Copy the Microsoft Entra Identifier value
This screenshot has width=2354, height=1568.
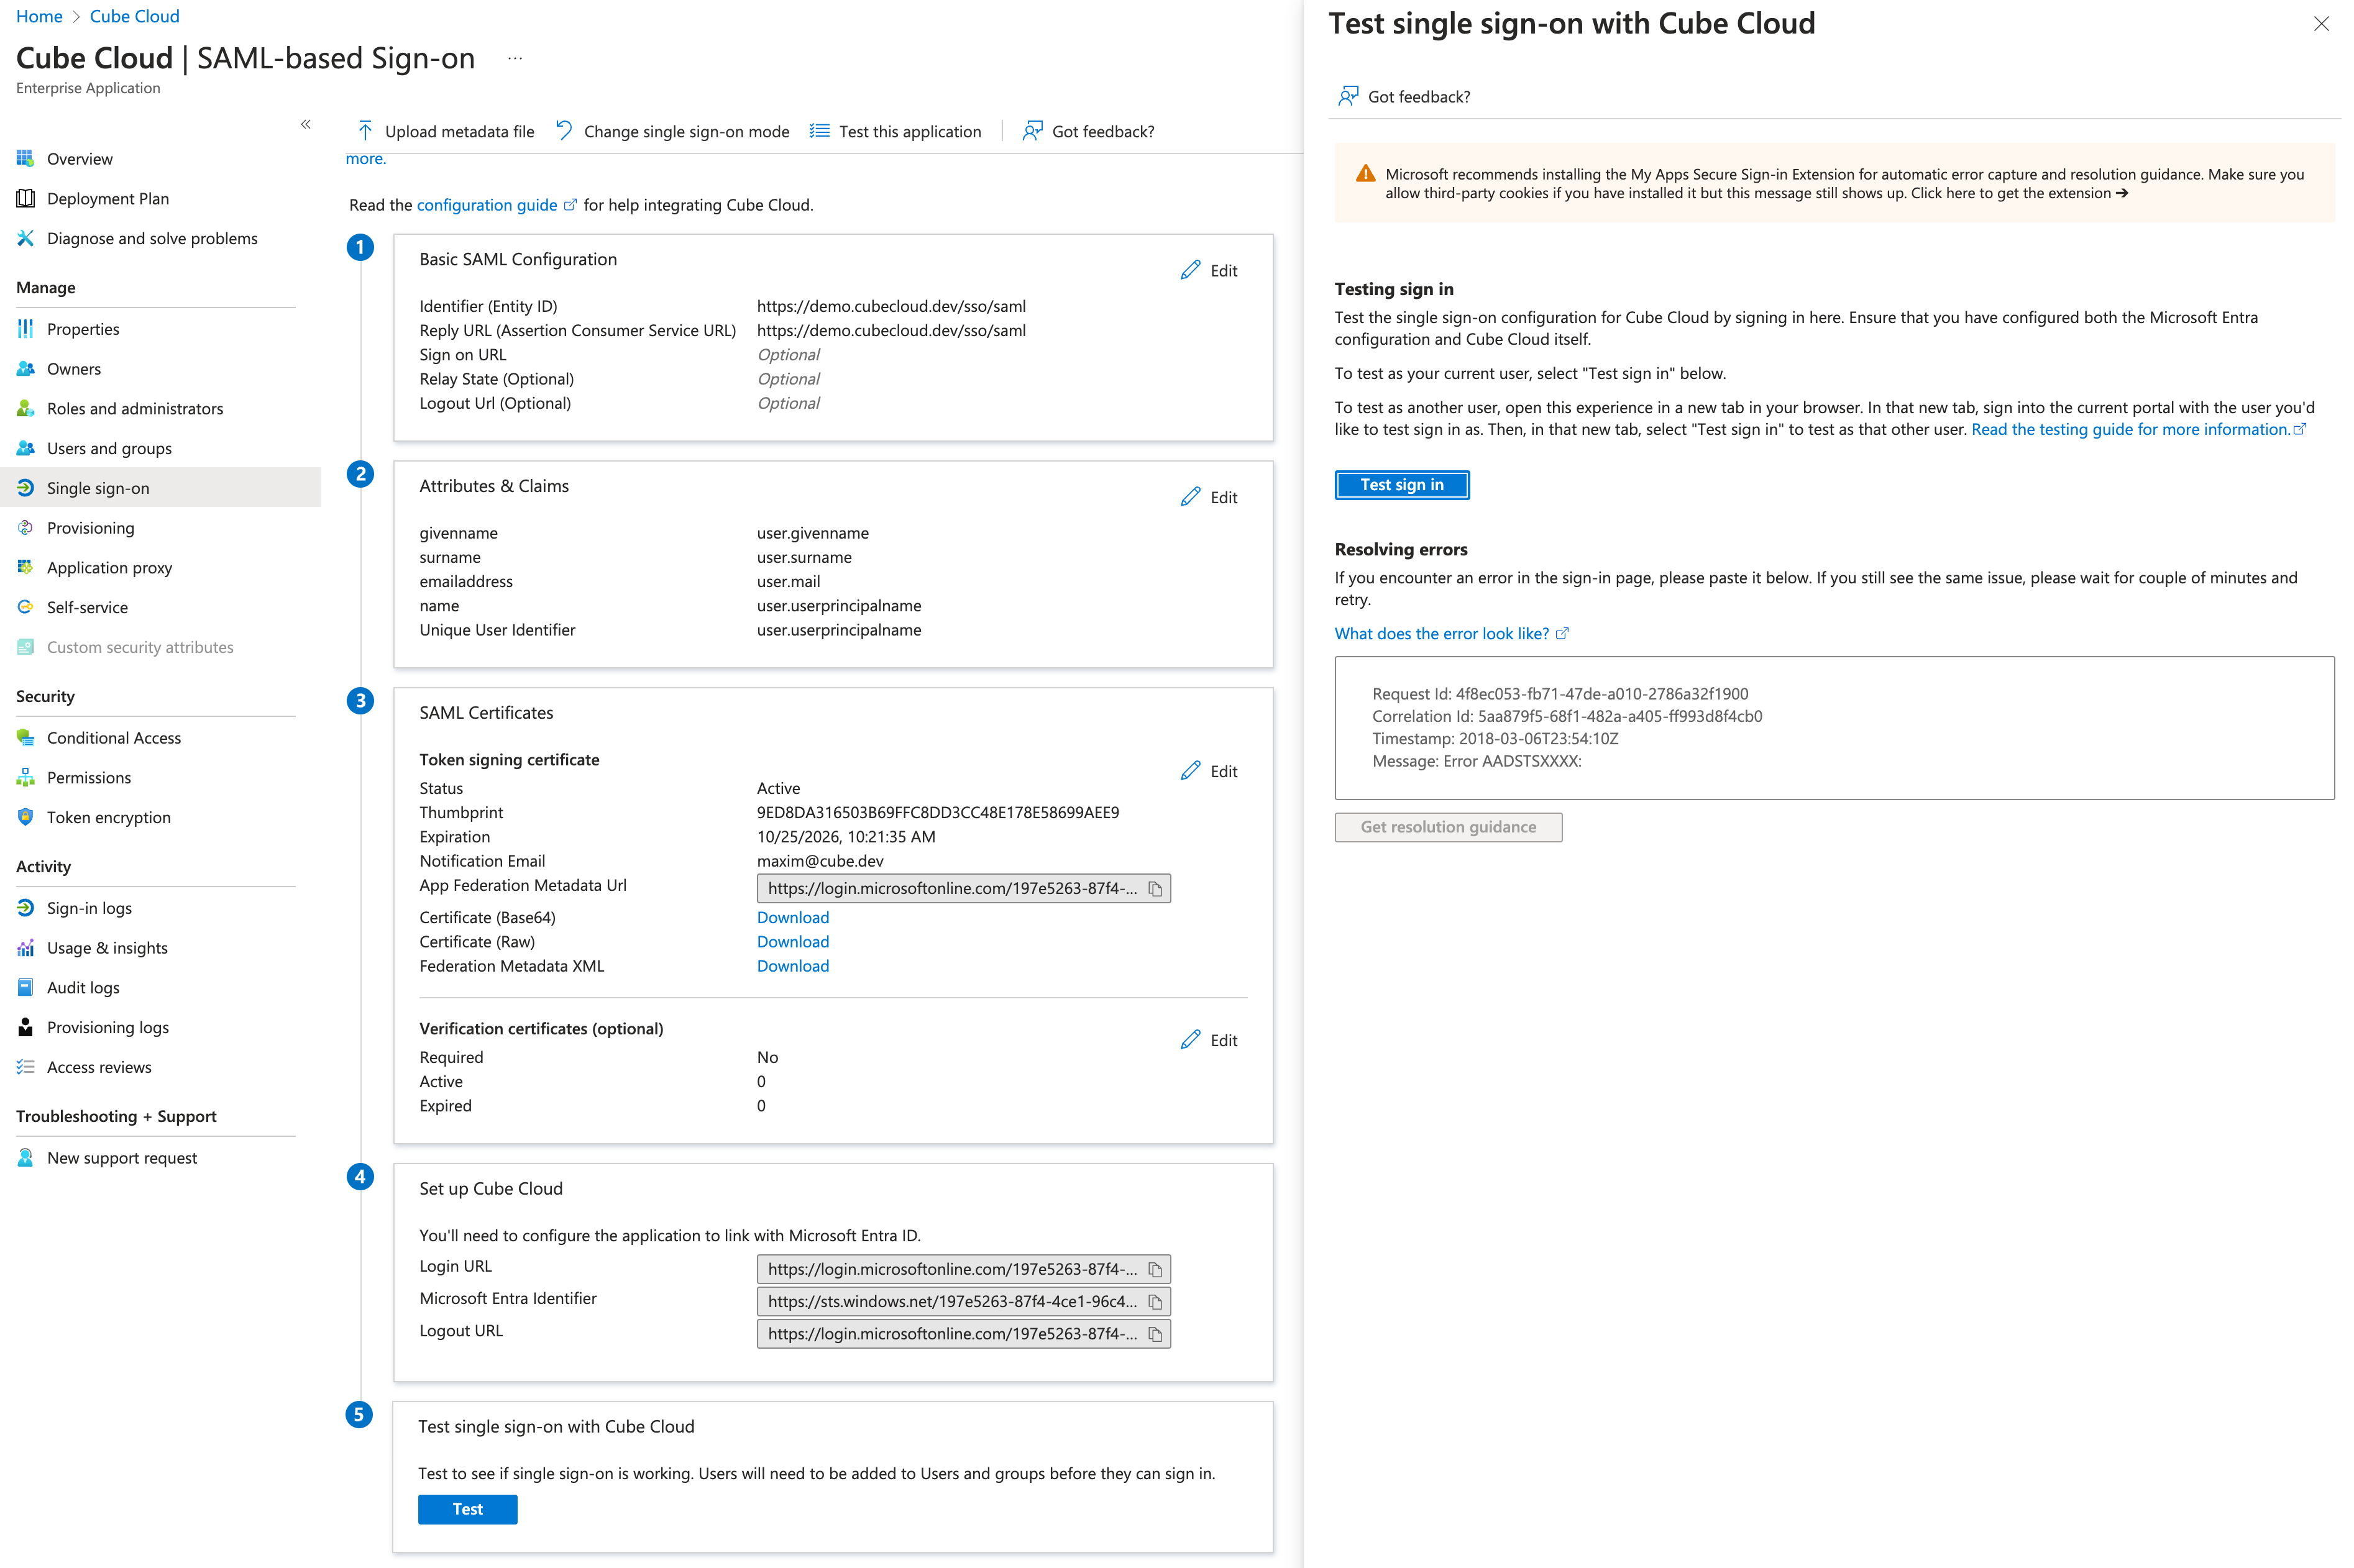1155,1302
